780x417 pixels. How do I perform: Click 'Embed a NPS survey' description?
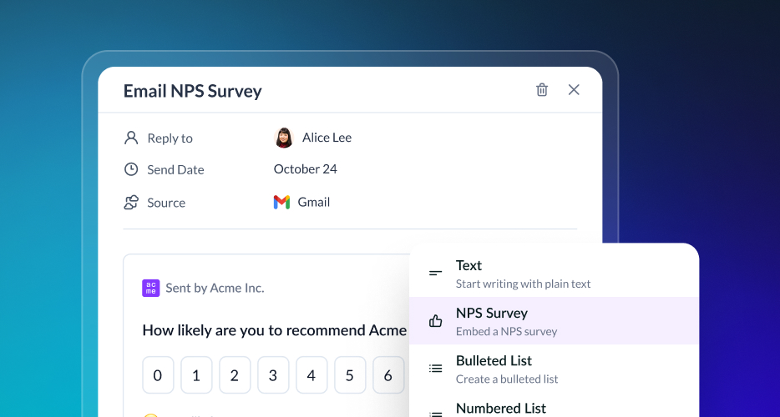click(506, 331)
